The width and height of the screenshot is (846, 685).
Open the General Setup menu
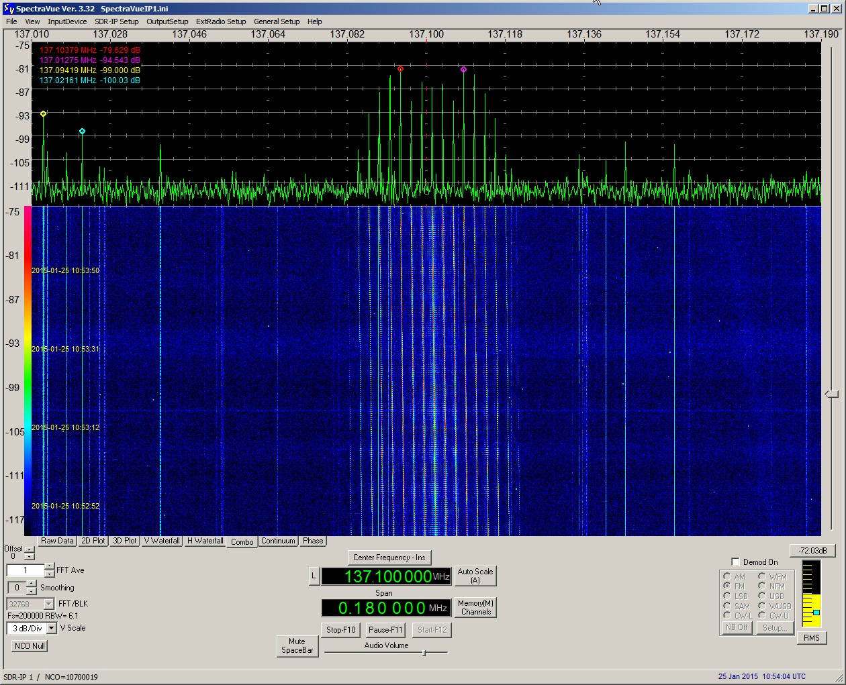[x=277, y=21]
